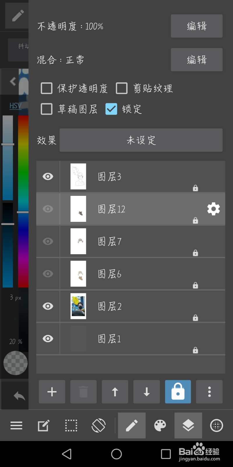Enable the 保护透明度 checkbox

coord(46,88)
